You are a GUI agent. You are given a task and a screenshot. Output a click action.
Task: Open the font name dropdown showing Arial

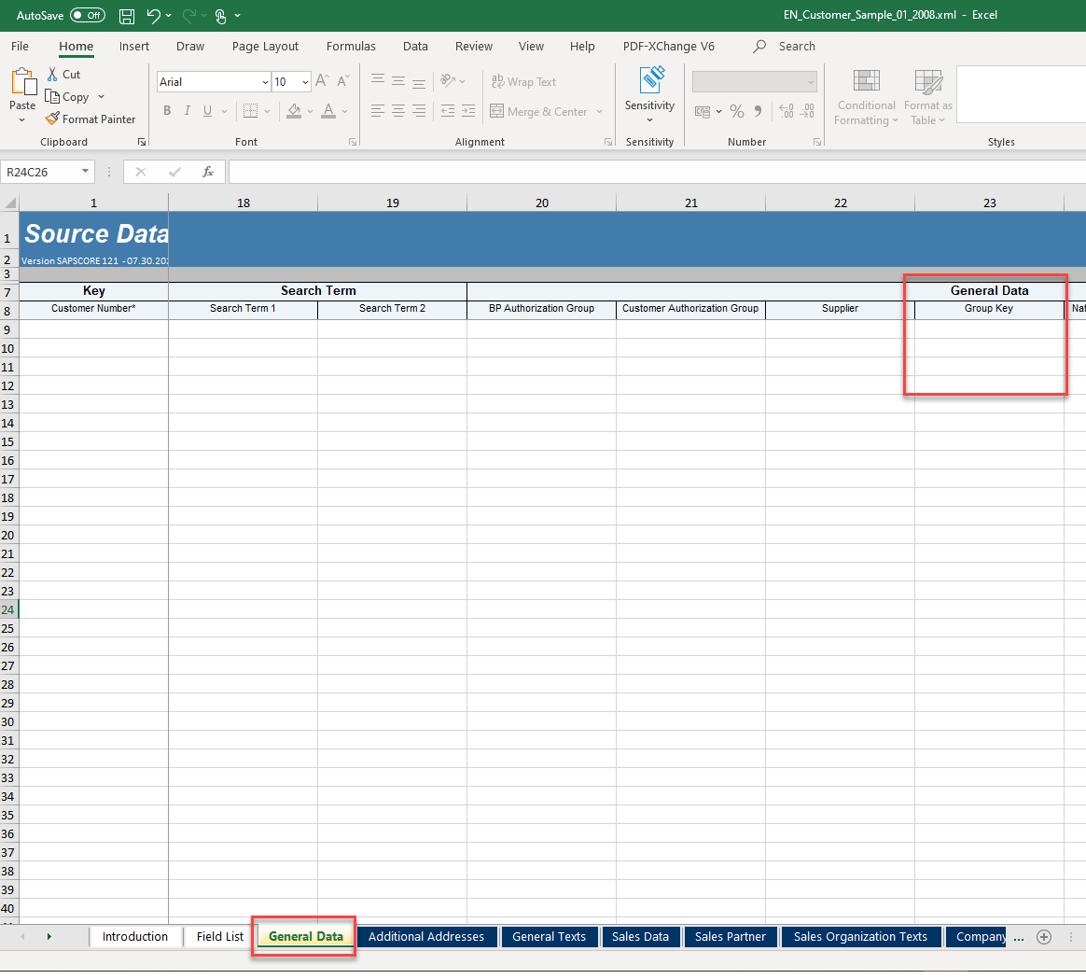(265, 82)
